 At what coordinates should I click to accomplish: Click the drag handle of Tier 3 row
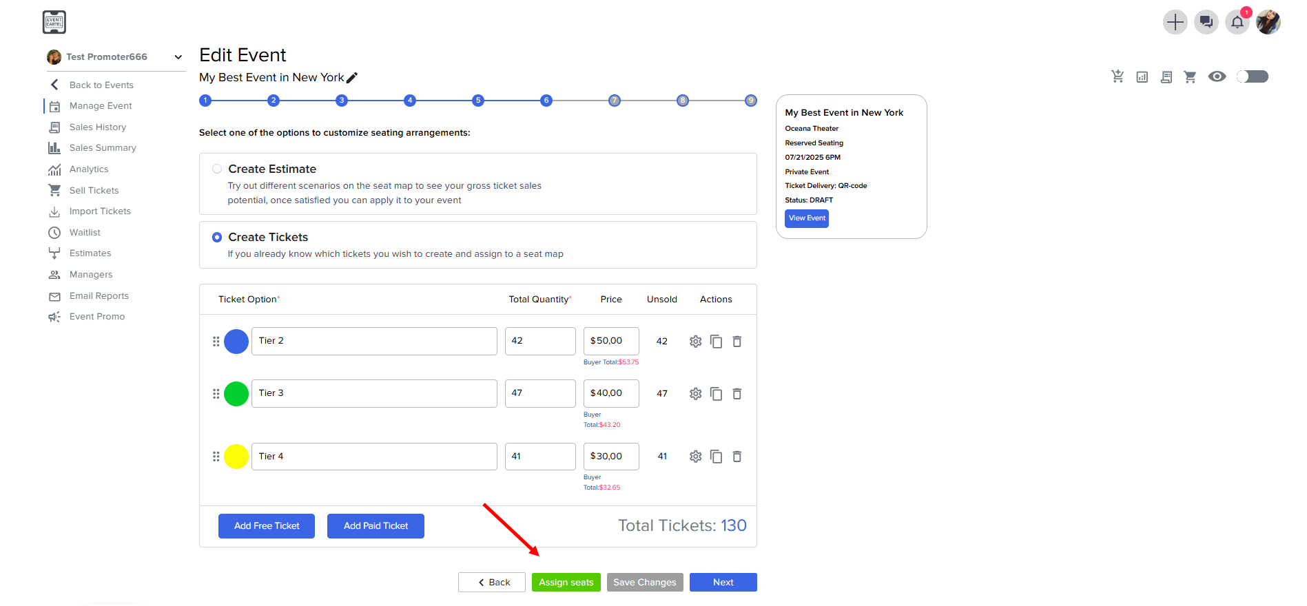pyautogui.click(x=216, y=394)
